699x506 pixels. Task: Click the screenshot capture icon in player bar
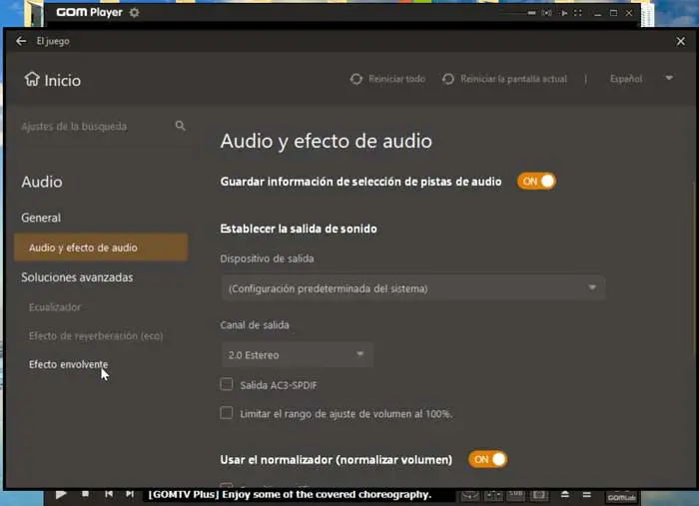pos(539,494)
